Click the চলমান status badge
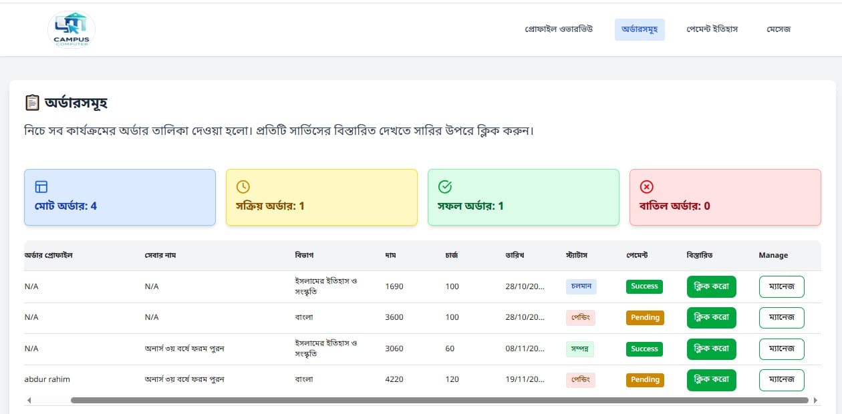 pyautogui.click(x=581, y=286)
